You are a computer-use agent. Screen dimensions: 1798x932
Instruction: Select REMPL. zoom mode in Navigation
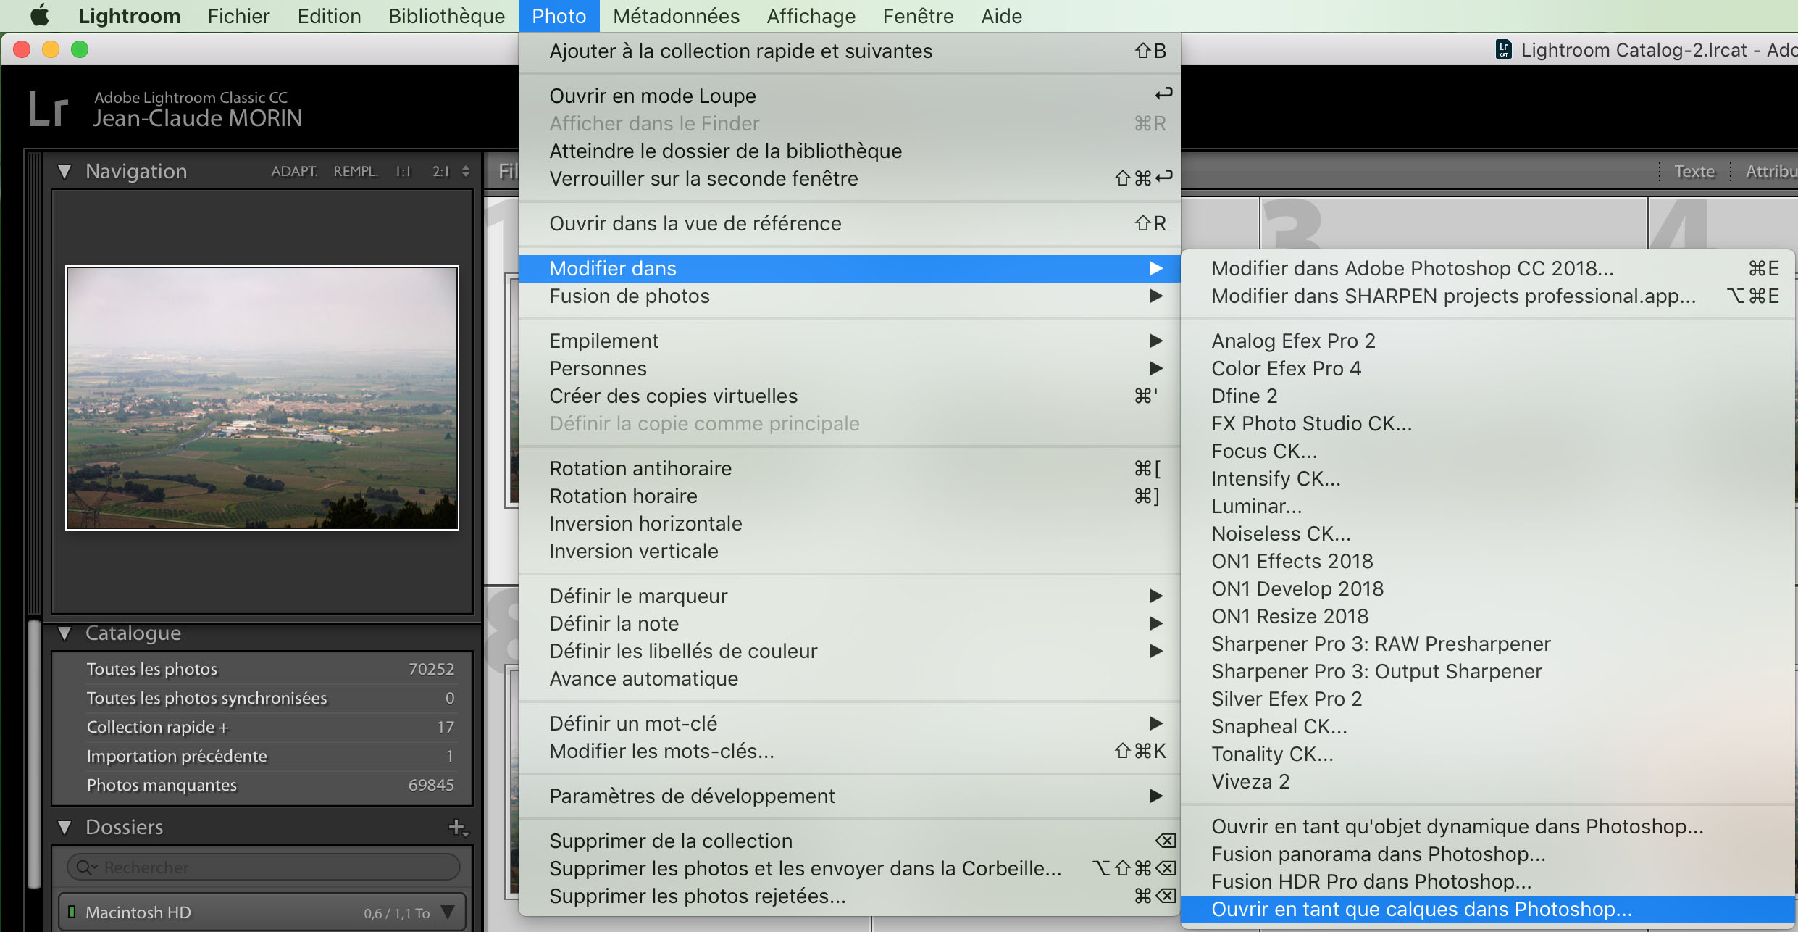click(x=355, y=172)
